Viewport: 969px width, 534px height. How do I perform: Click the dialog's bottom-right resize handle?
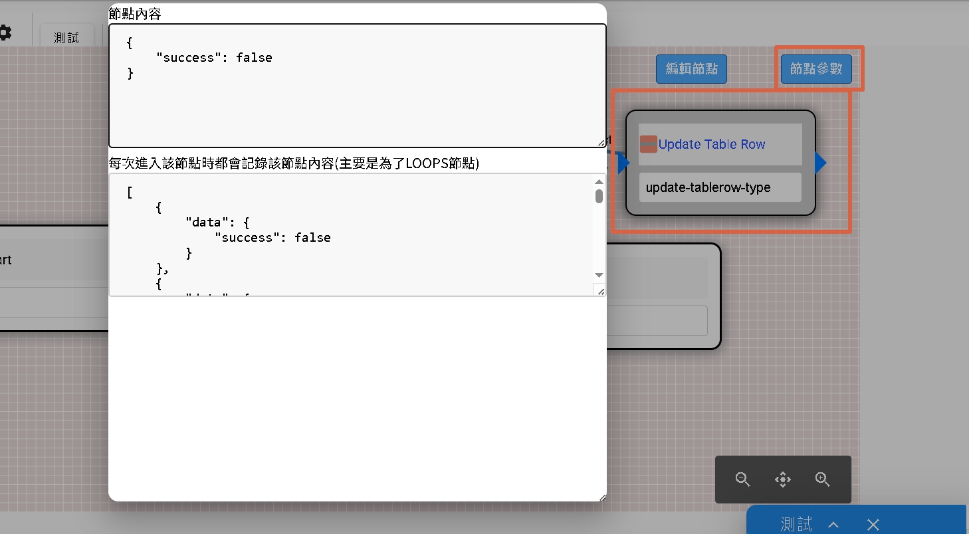point(602,497)
